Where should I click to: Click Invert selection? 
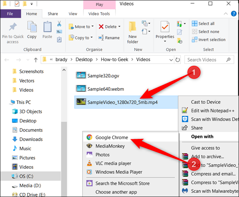click(x=209, y=40)
